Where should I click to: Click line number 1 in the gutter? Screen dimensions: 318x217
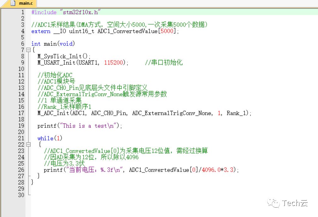tap(23, 12)
